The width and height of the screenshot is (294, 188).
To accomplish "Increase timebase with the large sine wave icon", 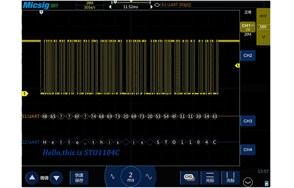I will 148,177.
